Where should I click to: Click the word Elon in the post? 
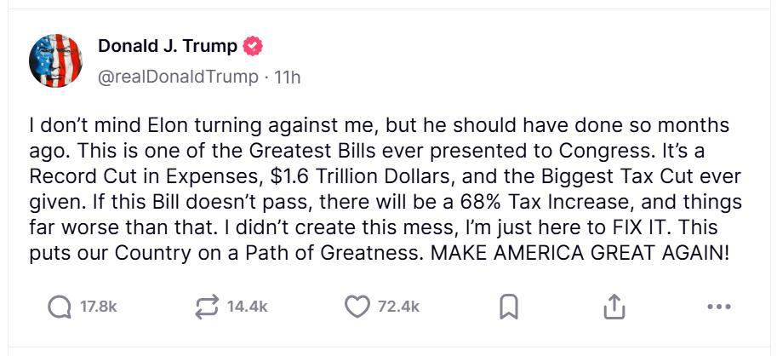[143, 126]
